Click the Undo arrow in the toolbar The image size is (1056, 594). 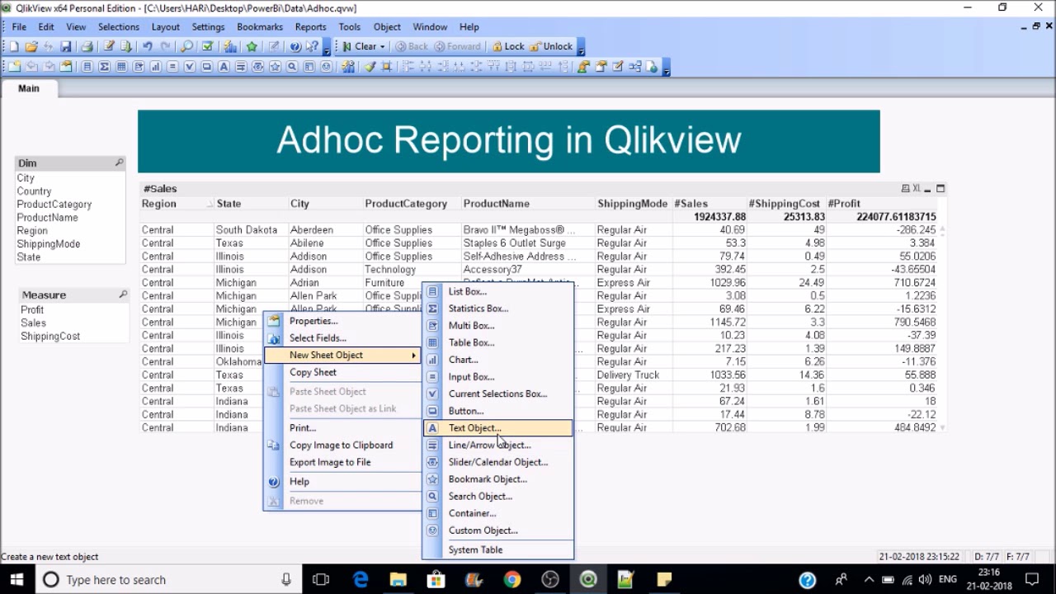click(x=147, y=47)
